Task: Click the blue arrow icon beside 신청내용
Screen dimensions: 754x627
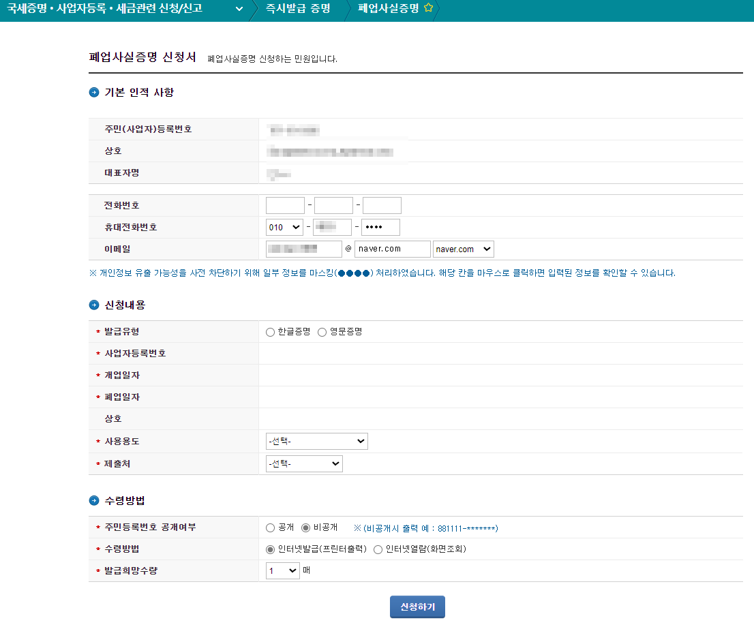Action: [93, 305]
